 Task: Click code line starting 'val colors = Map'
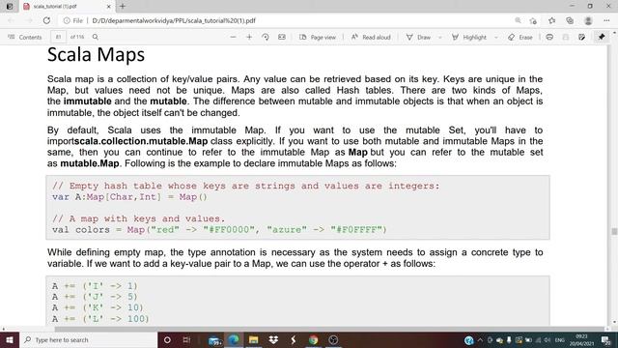[x=219, y=230]
